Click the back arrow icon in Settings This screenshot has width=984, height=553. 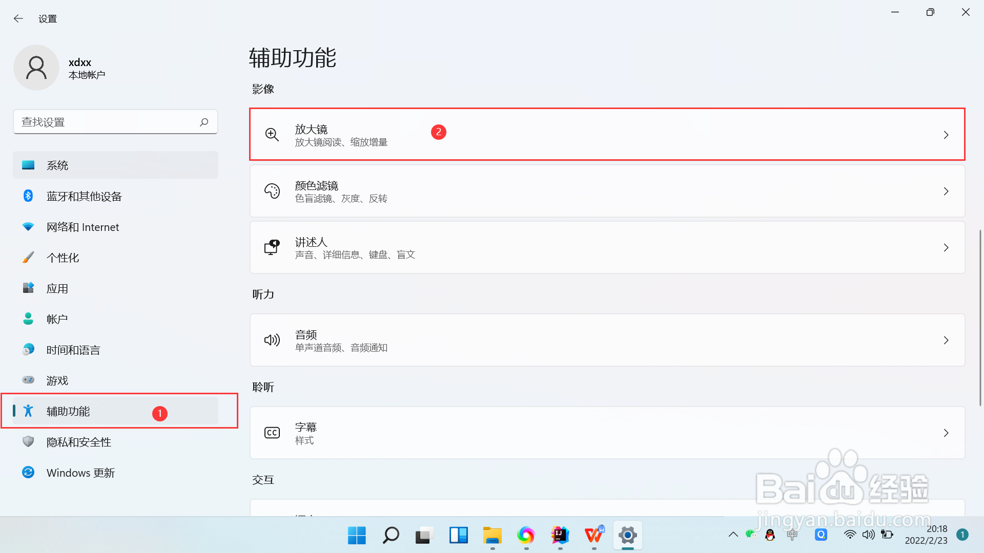[18, 19]
